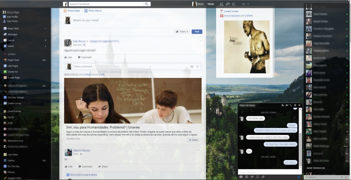Open the 2 event invites link
Screen dimensions: 351x180
click(231, 11)
